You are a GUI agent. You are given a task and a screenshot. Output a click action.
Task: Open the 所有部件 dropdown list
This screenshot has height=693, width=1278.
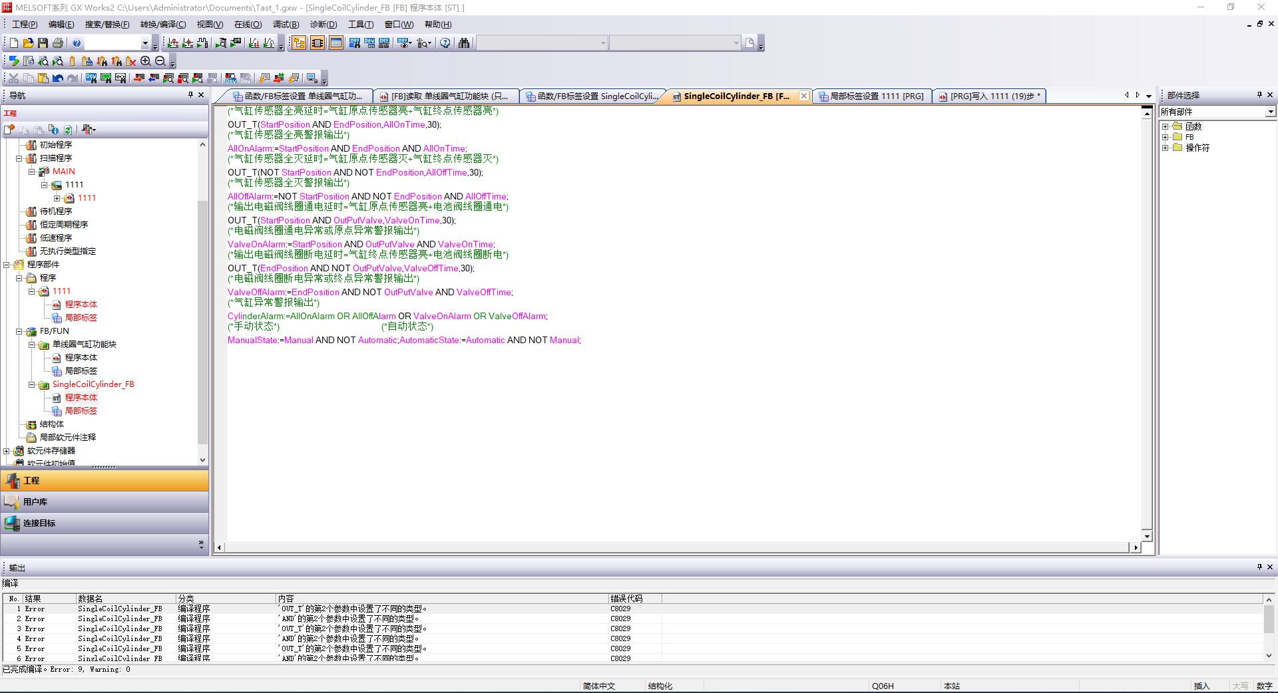click(1270, 112)
